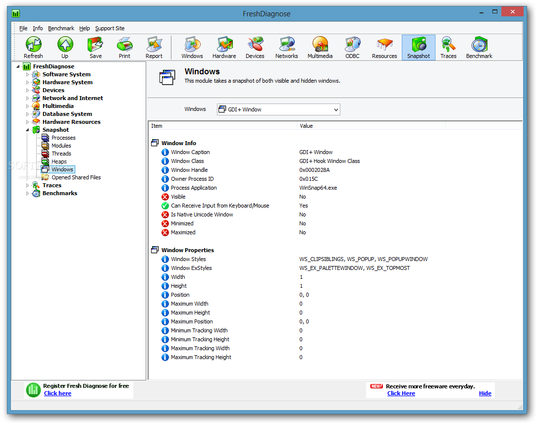Select Processes in the Snapshot tree
This screenshot has width=537, height=424.
[63, 138]
